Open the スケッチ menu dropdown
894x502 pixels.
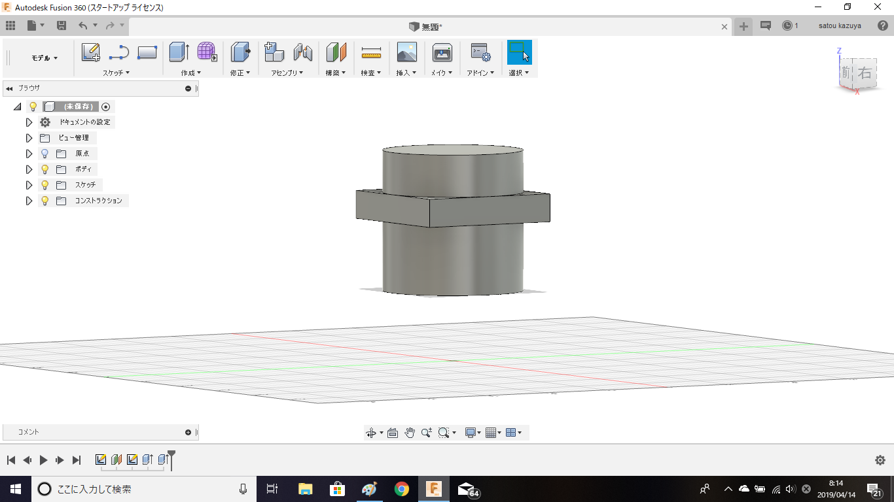[x=116, y=73]
